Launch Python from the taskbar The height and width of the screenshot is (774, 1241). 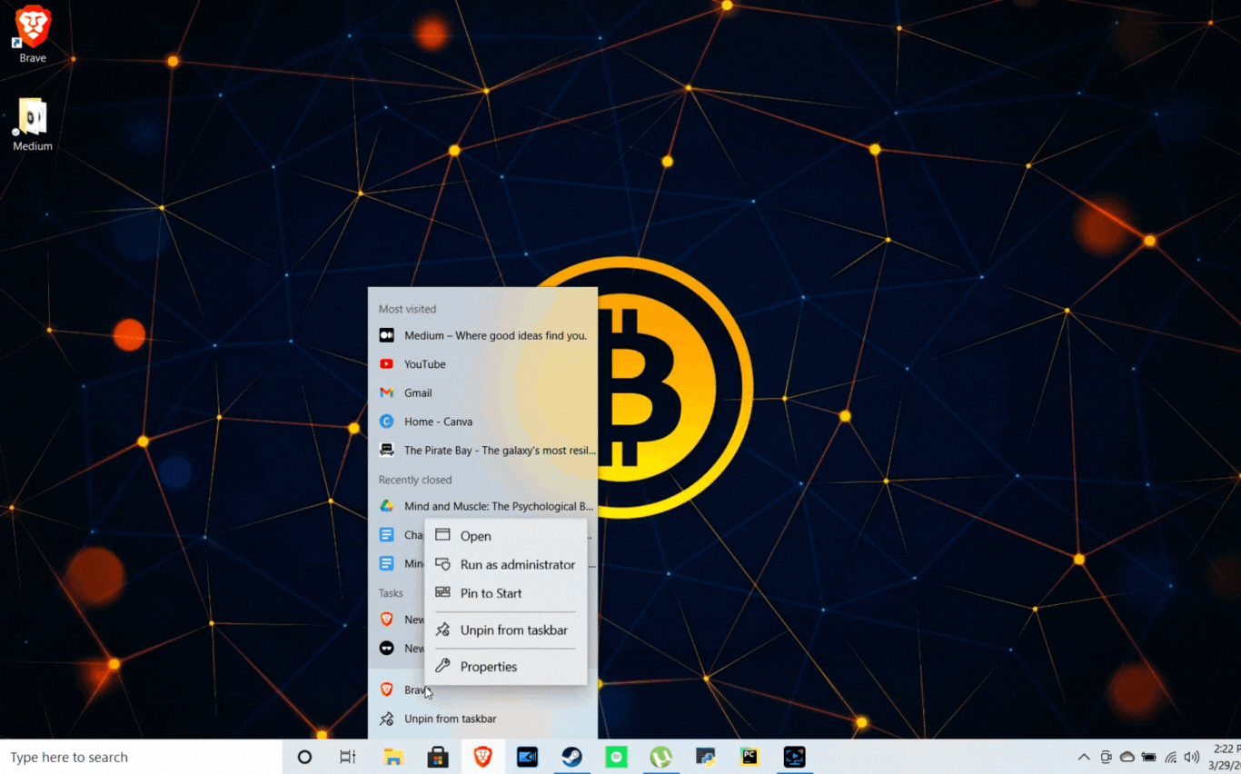pos(705,757)
